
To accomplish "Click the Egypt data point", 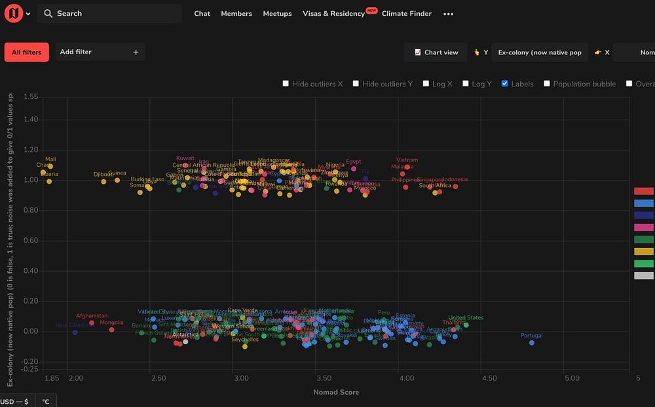I will point(354,169).
